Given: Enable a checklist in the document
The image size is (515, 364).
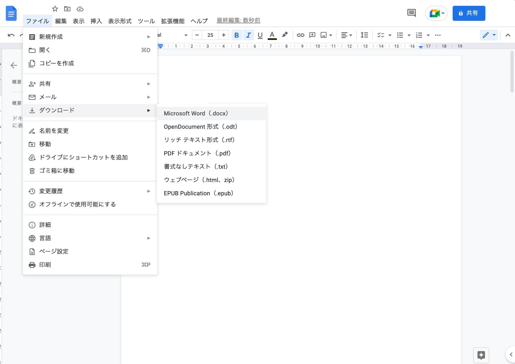Looking at the screenshot, I should point(380,35).
